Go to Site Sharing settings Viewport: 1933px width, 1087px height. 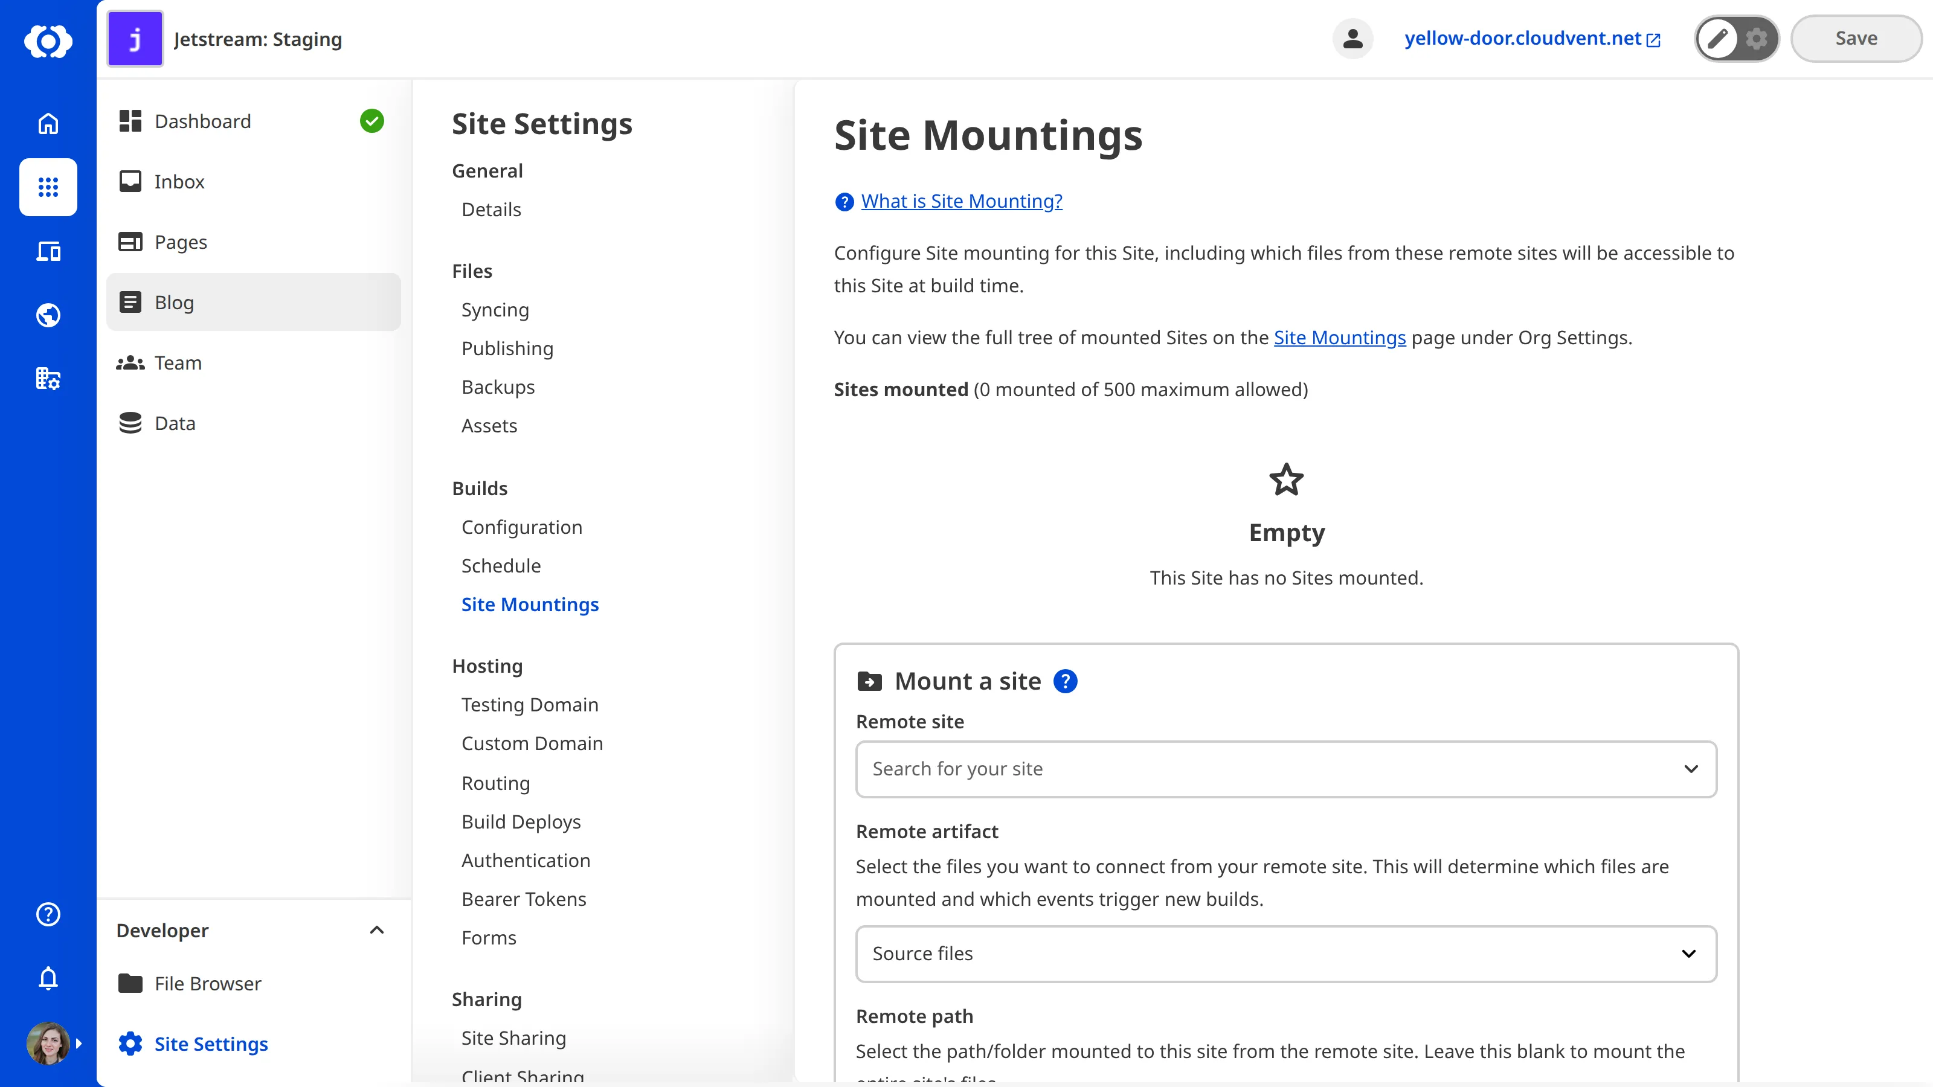tap(513, 1037)
